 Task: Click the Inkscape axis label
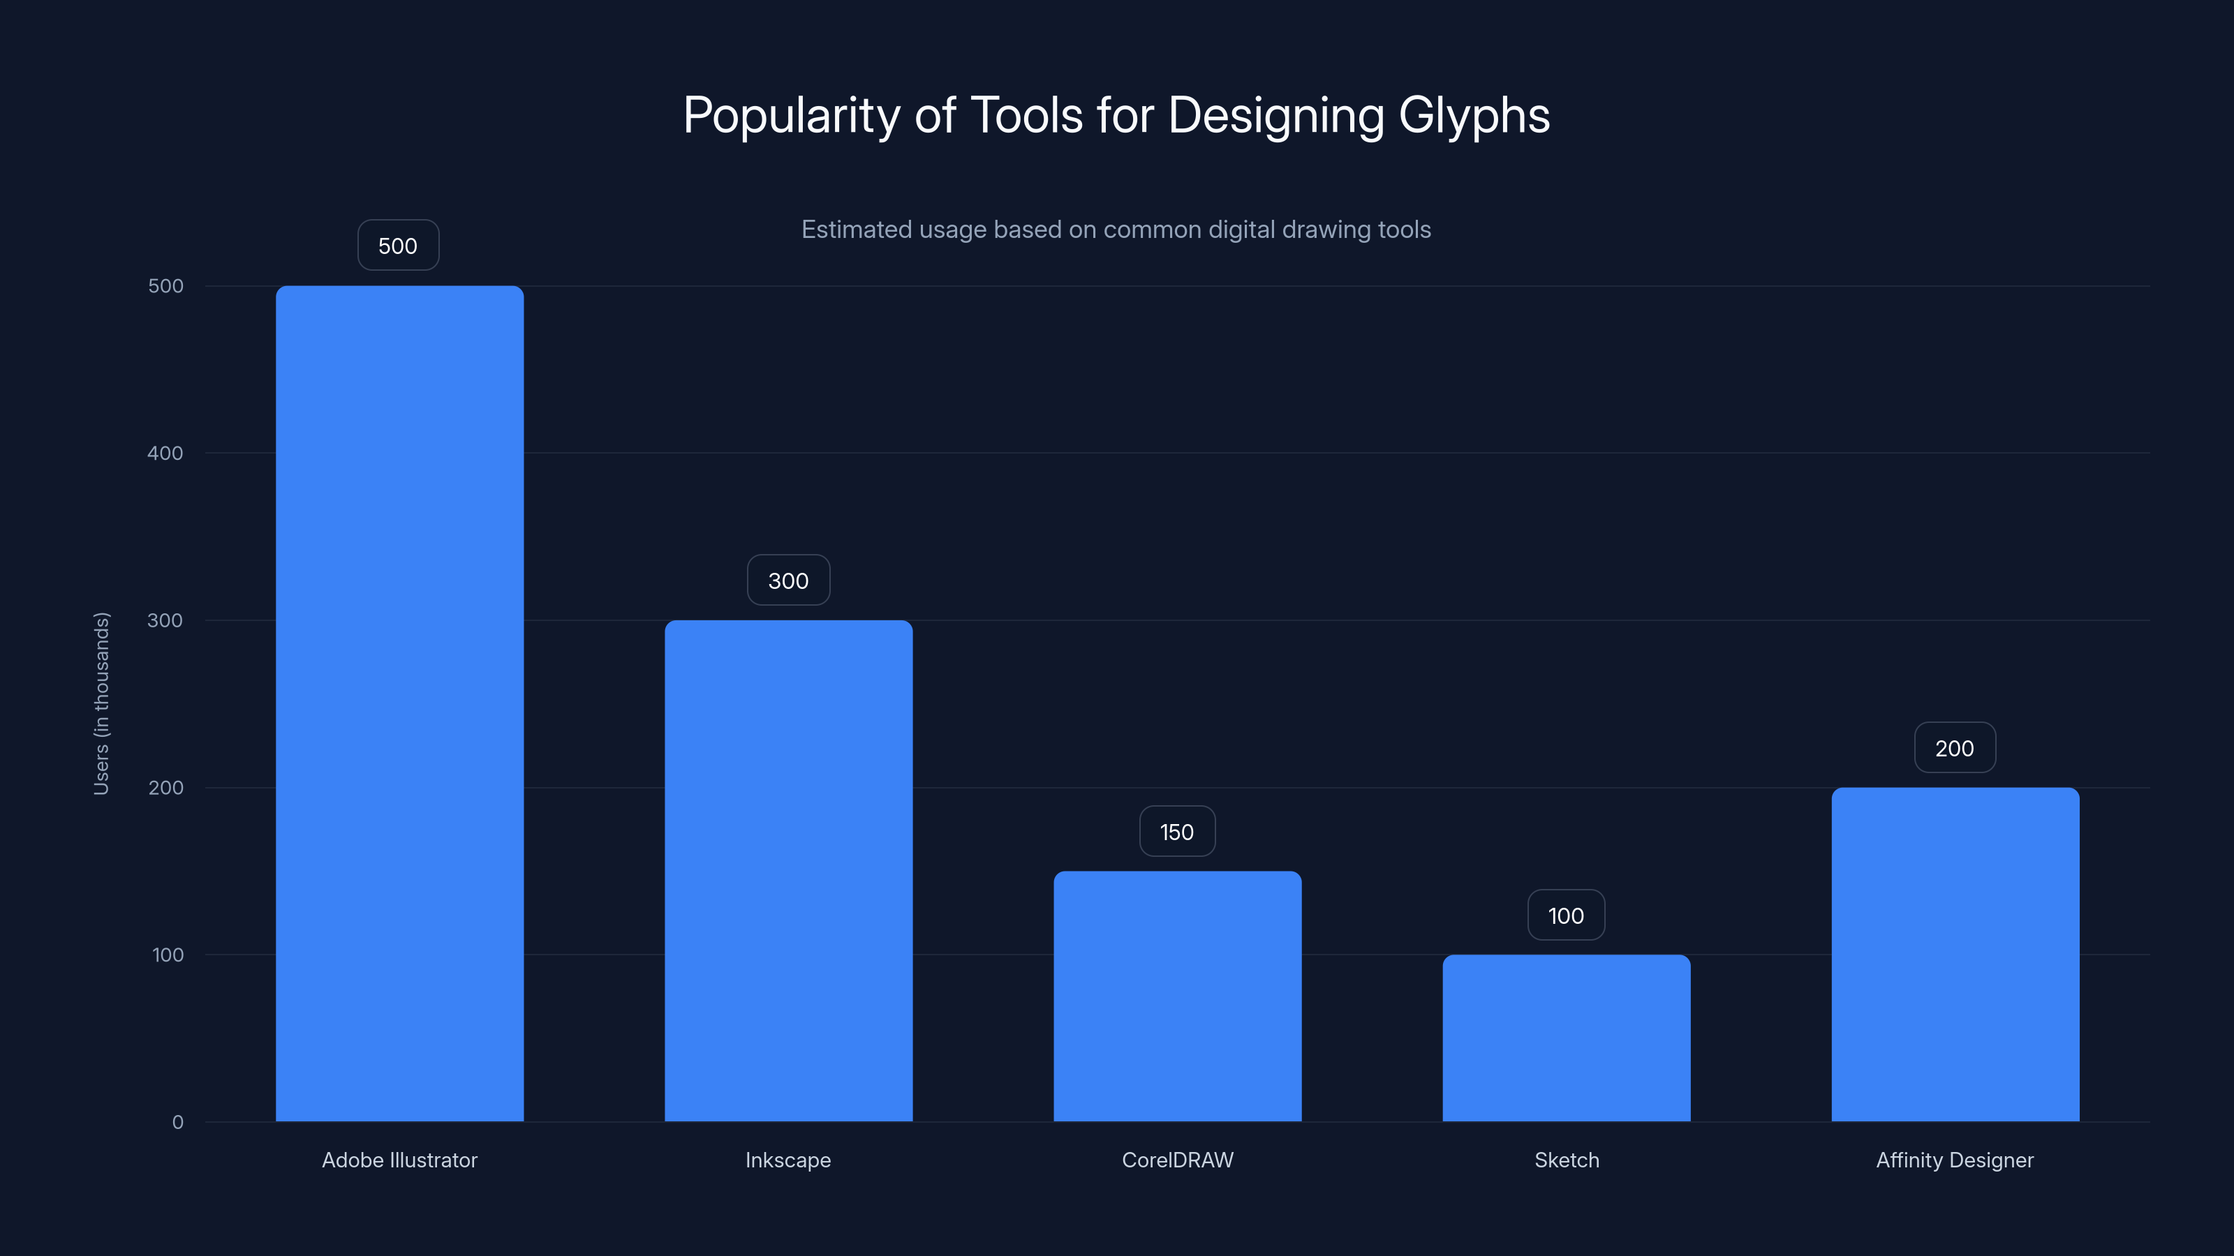[788, 1160]
